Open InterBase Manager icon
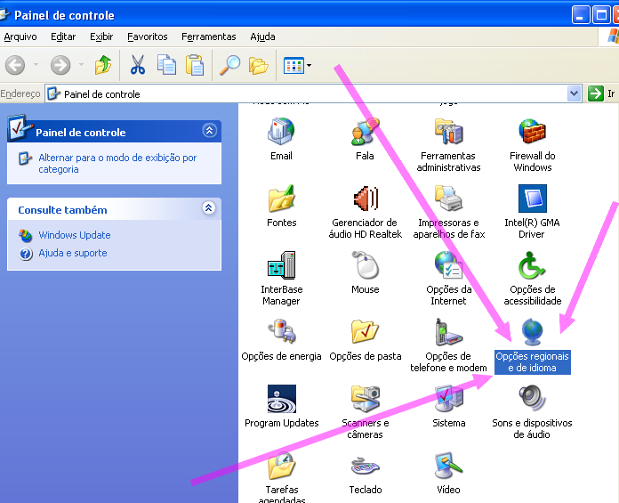 tap(281, 264)
